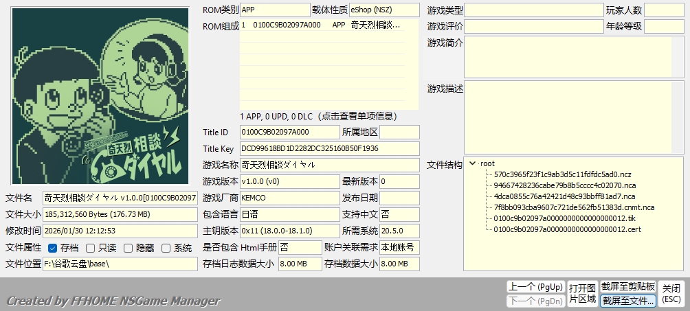
Task: Click the 存档日志数据大小 field
Action: coord(300,264)
